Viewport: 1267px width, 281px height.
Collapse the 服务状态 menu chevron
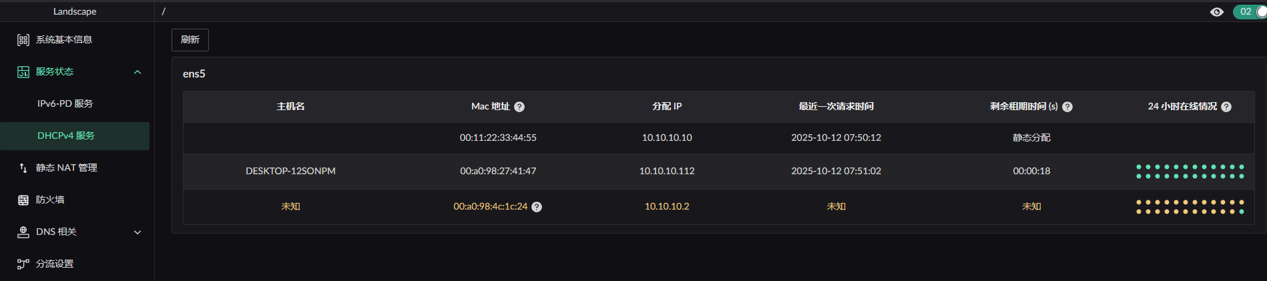tap(138, 72)
